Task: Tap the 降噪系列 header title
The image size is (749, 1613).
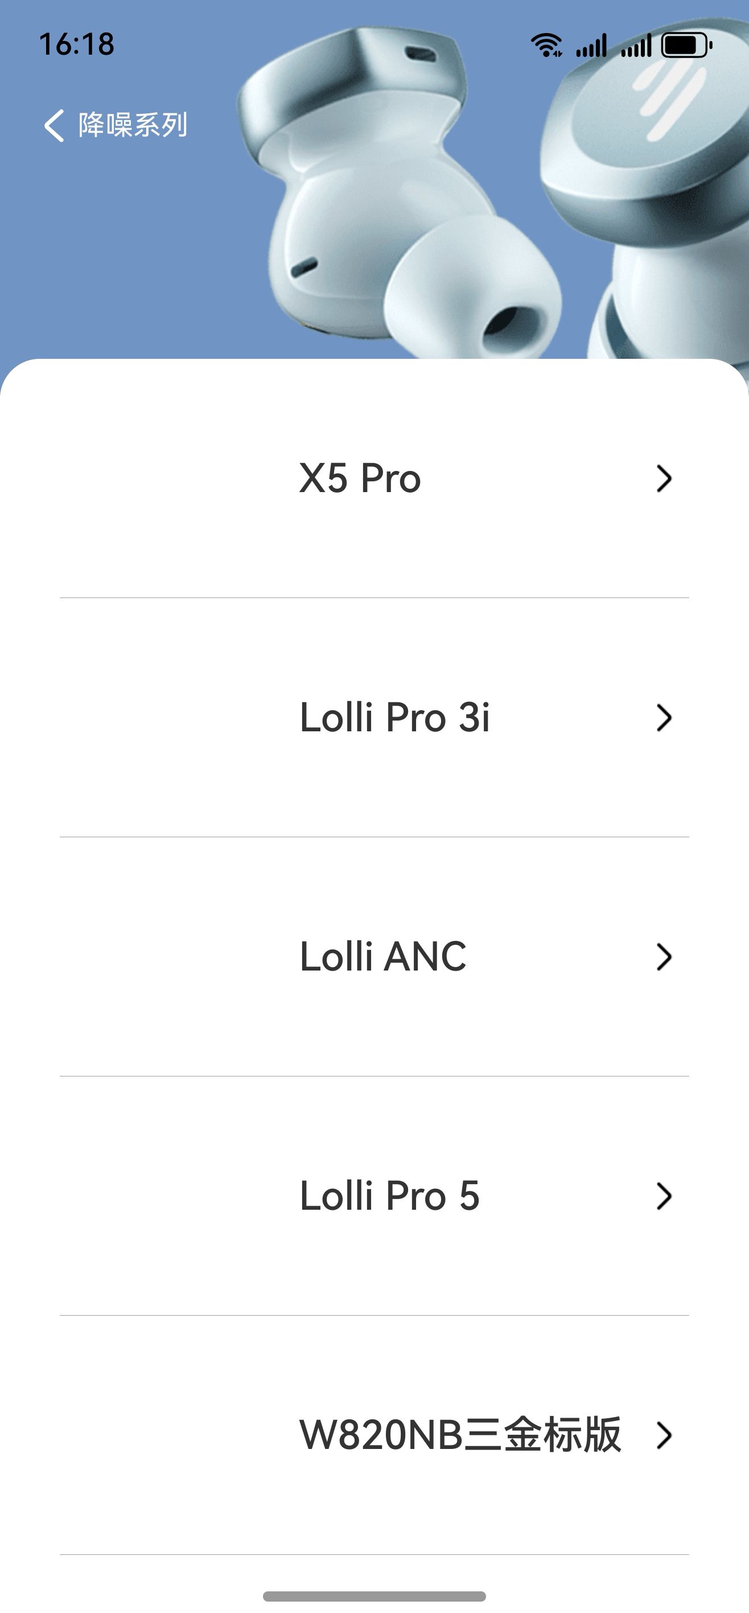Action: click(x=133, y=125)
